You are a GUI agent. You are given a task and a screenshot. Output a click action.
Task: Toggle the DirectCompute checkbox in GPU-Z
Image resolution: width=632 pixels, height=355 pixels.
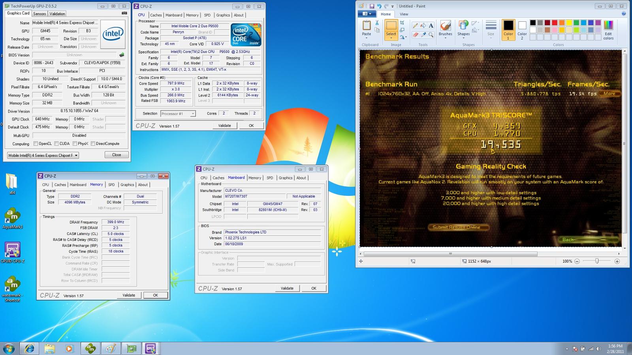click(x=93, y=144)
